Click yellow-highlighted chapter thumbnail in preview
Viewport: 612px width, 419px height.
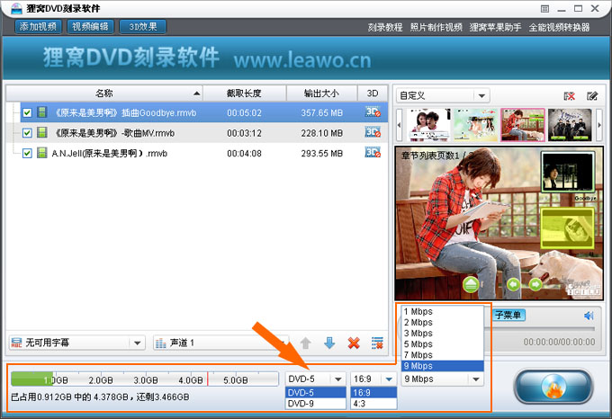coord(568,228)
